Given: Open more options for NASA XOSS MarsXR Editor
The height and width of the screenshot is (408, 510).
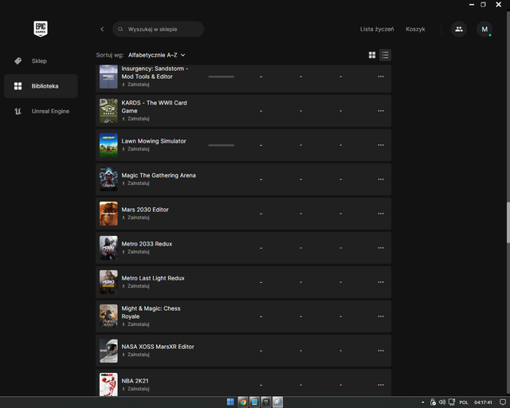Looking at the screenshot, I should click(381, 351).
